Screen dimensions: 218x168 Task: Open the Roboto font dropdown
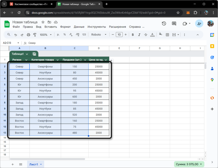point(99,35)
